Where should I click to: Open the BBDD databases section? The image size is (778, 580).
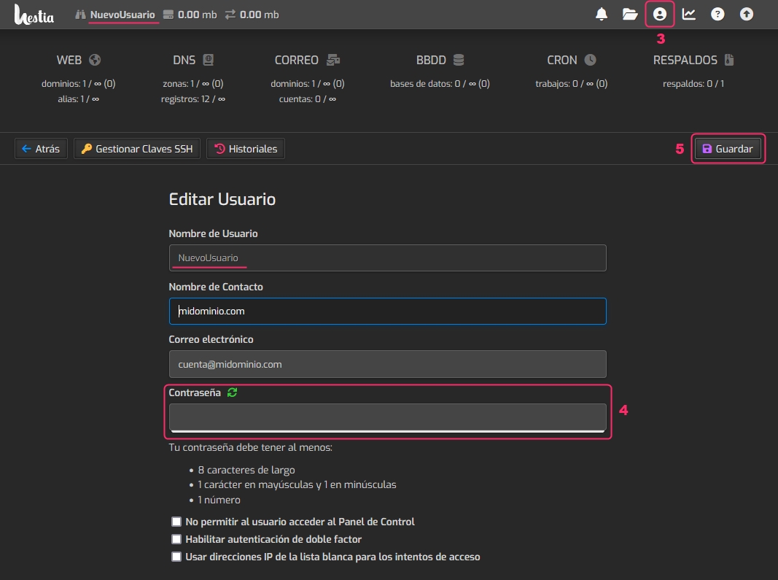(x=439, y=61)
